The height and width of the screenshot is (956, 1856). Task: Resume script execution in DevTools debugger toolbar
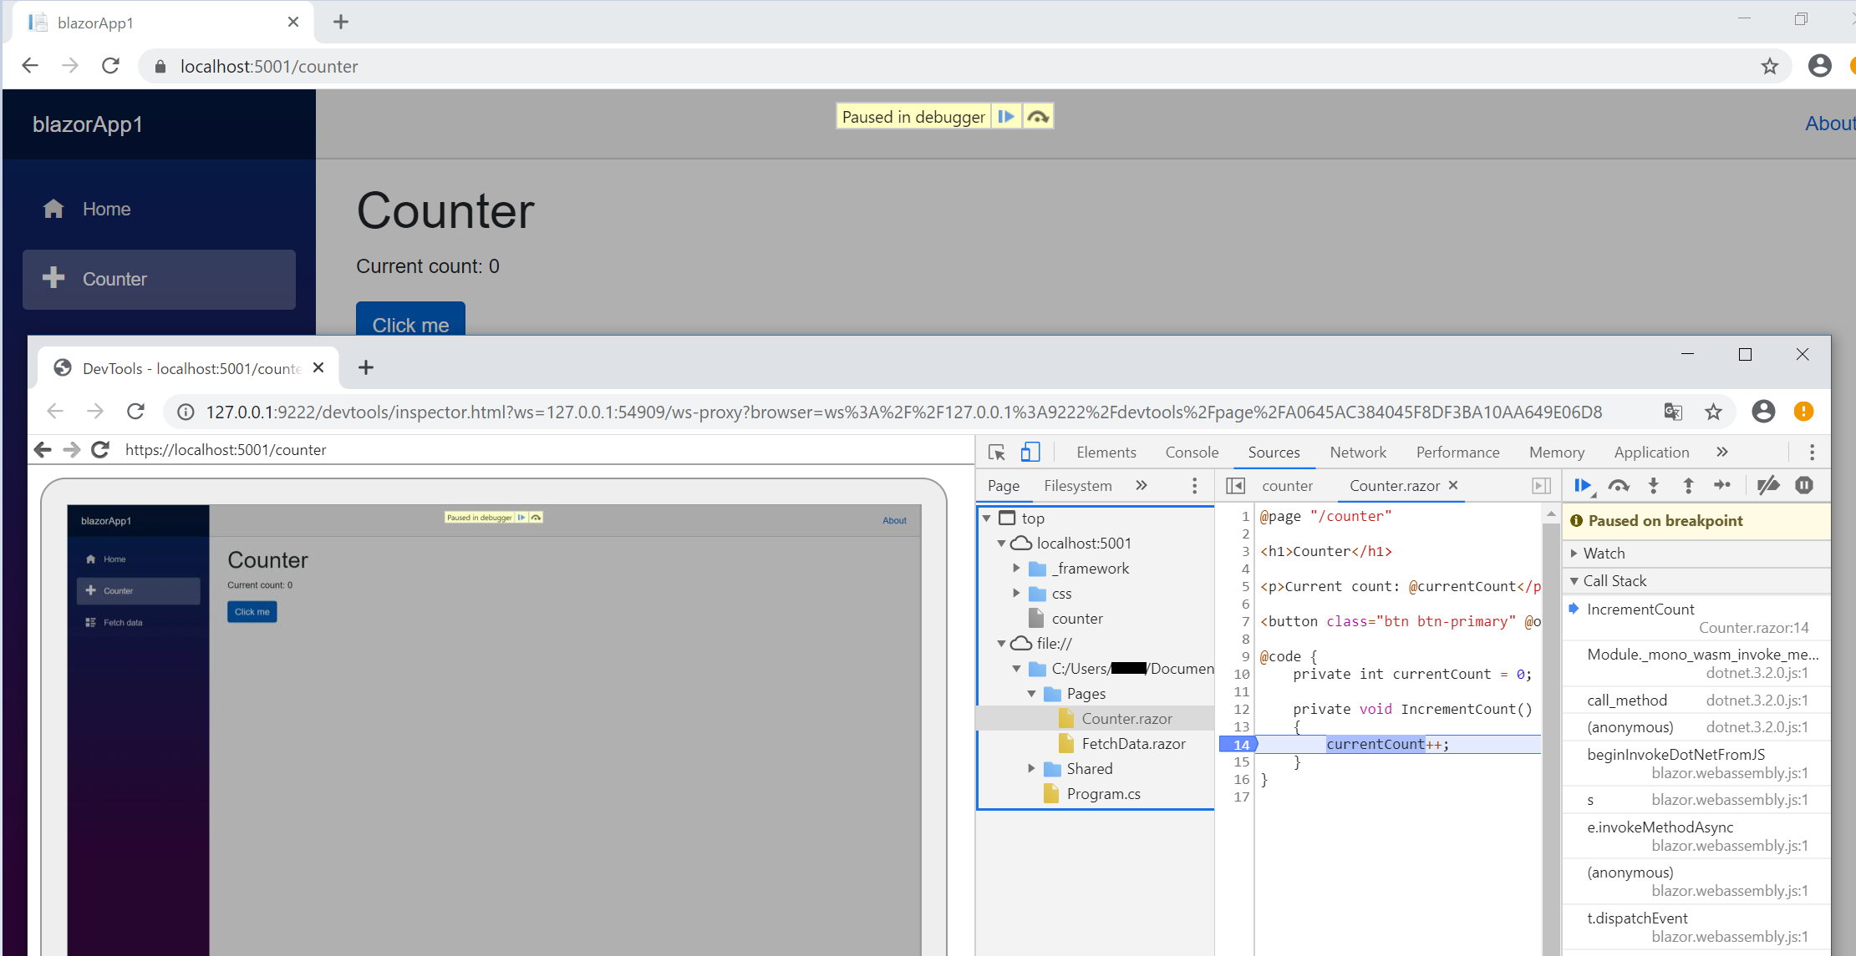[1582, 485]
